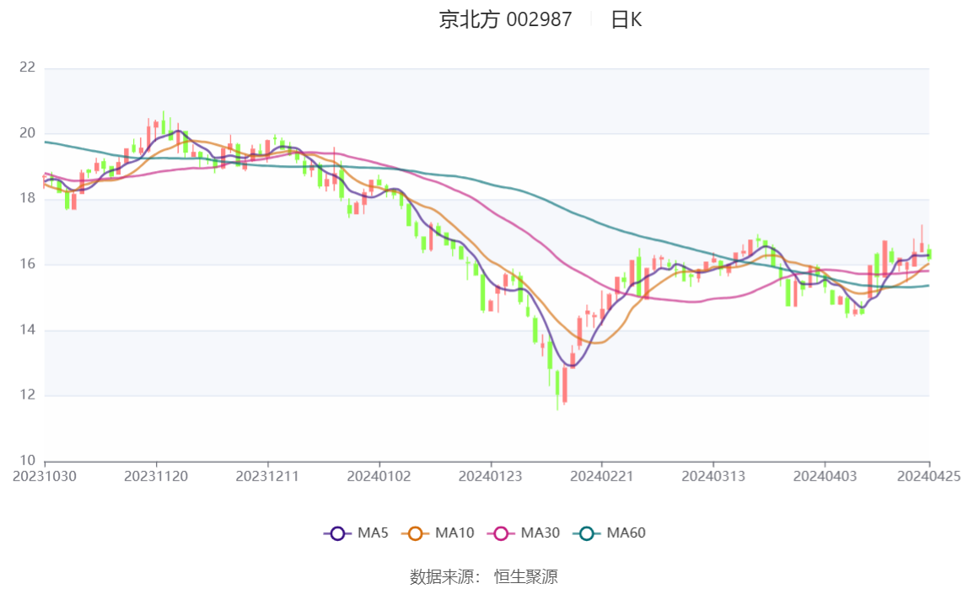Screen dimensions: 968x589
Task: Click the 20231030 date on x-axis
Action: (x=45, y=476)
